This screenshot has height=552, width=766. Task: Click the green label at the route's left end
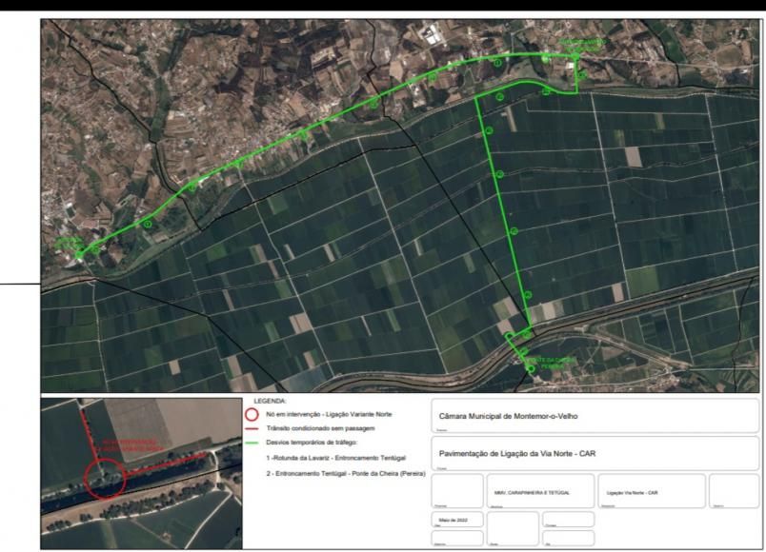click(x=71, y=244)
